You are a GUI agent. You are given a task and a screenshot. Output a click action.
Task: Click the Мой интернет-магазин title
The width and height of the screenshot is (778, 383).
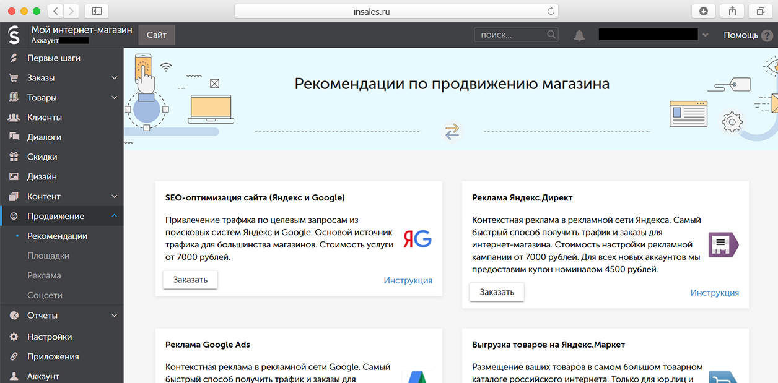pyautogui.click(x=82, y=30)
